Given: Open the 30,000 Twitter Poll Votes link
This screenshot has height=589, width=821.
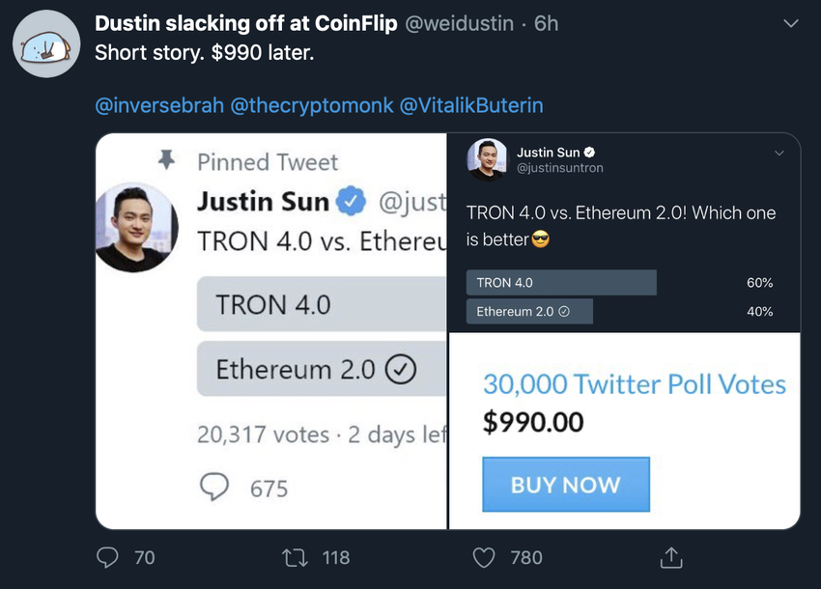Looking at the screenshot, I should click(x=635, y=383).
